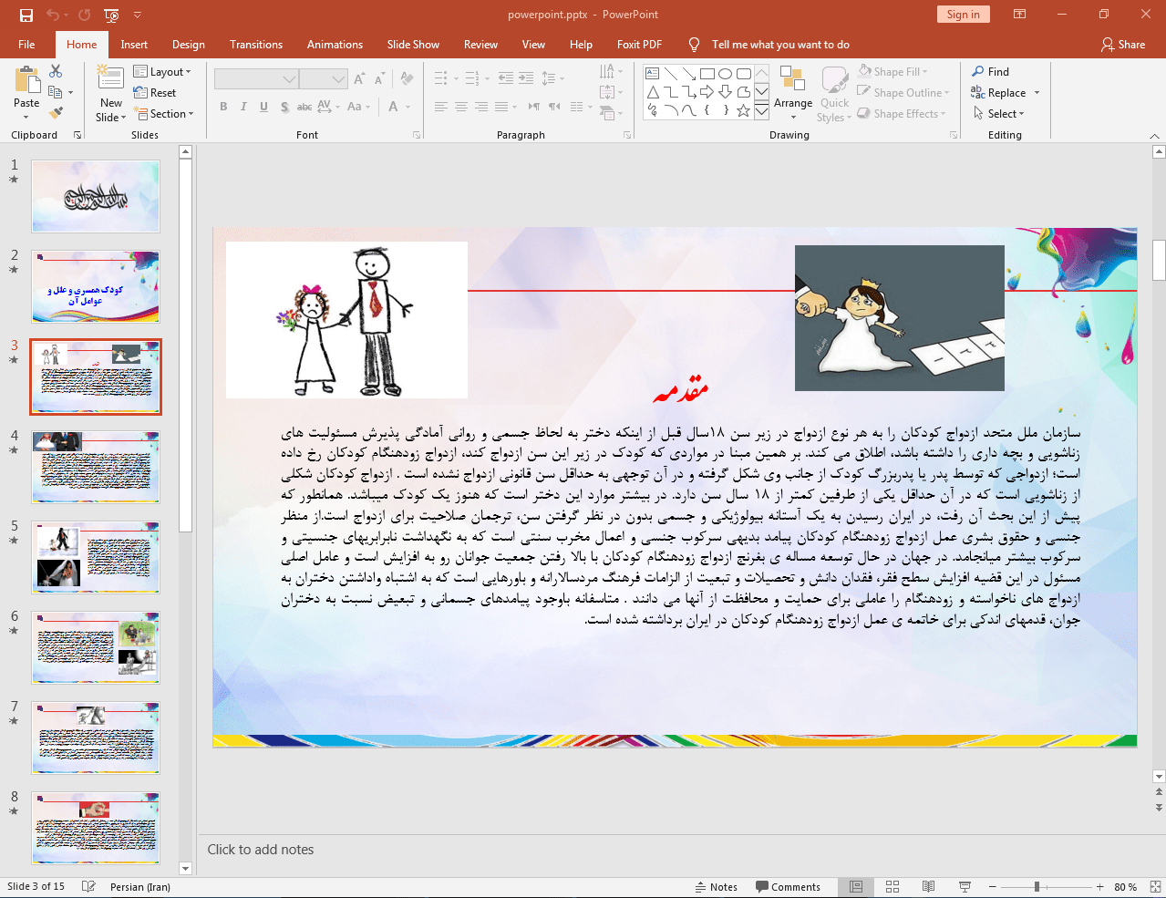This screenshot has width=1166, height=898.
Task: Click the New Slide icon
Action: click(x=110, y=78)
